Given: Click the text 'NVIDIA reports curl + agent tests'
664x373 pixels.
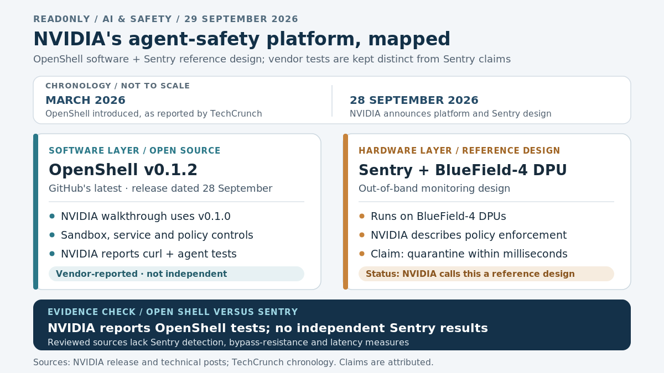Looking at the screenshot, I should click(148, 254).
